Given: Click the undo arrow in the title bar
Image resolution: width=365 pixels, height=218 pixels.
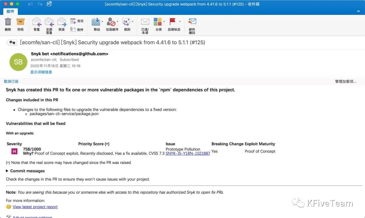Looking at the screenshot, I should point(30,4).
